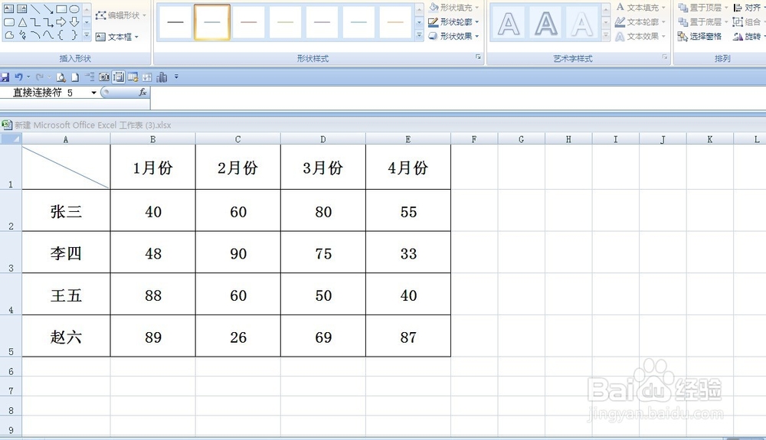Select the cell '张三'
The width and height of the screenshot is (766, 440).
coord(66,210)
